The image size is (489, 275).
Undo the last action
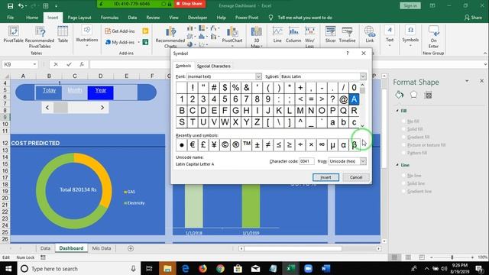pos(21,5)
